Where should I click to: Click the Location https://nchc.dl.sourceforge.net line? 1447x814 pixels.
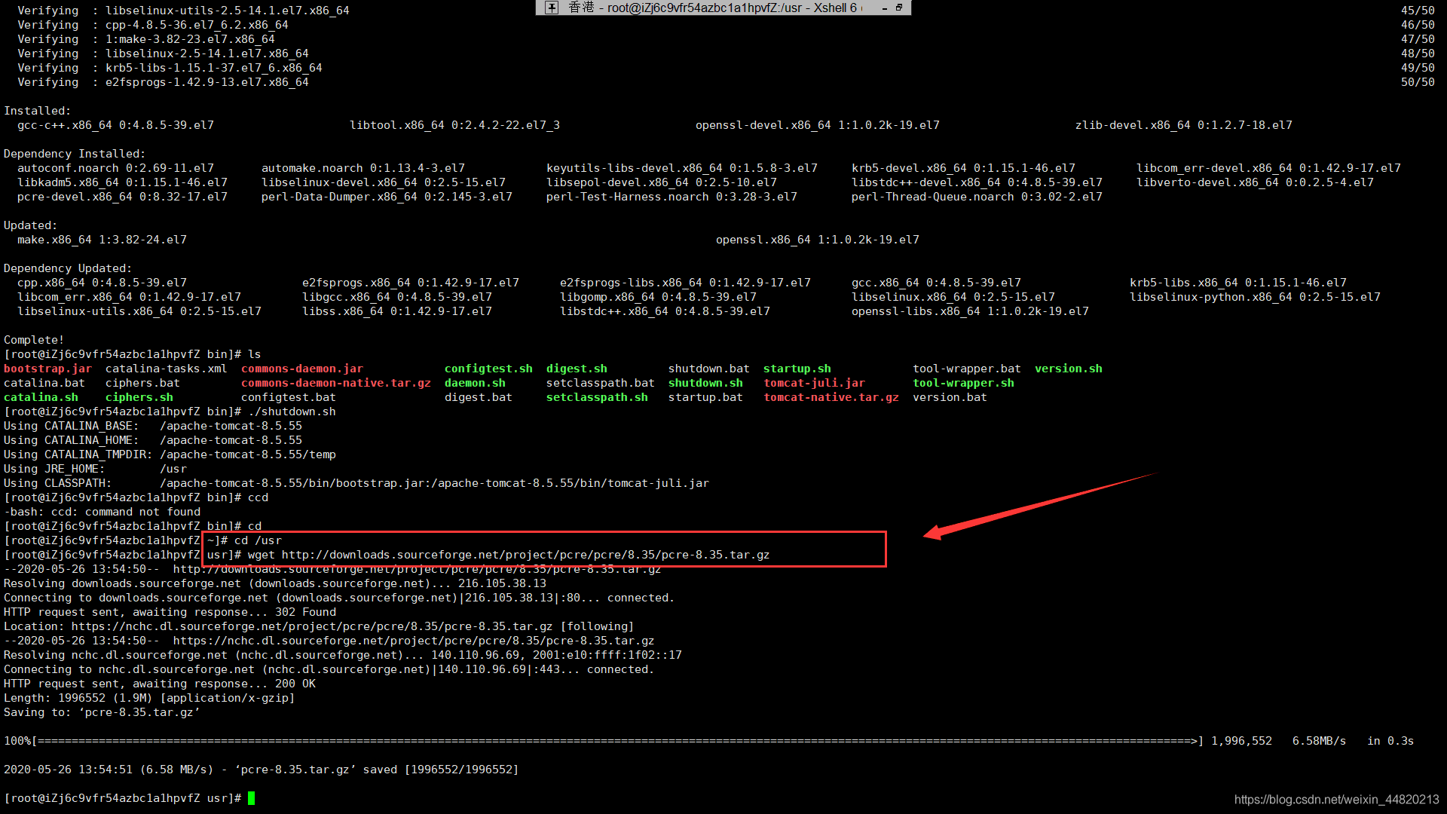(x=319, y=626)
